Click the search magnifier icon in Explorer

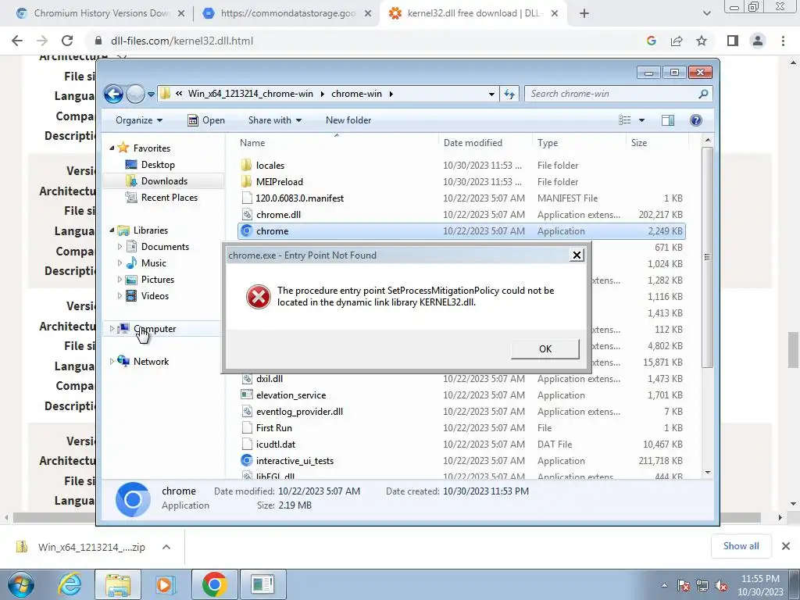(704, 94)
